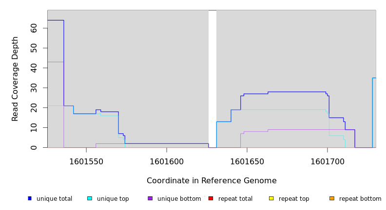Select the "unique total" legend label
Screen dimensions: 386x210
(54, 199)
